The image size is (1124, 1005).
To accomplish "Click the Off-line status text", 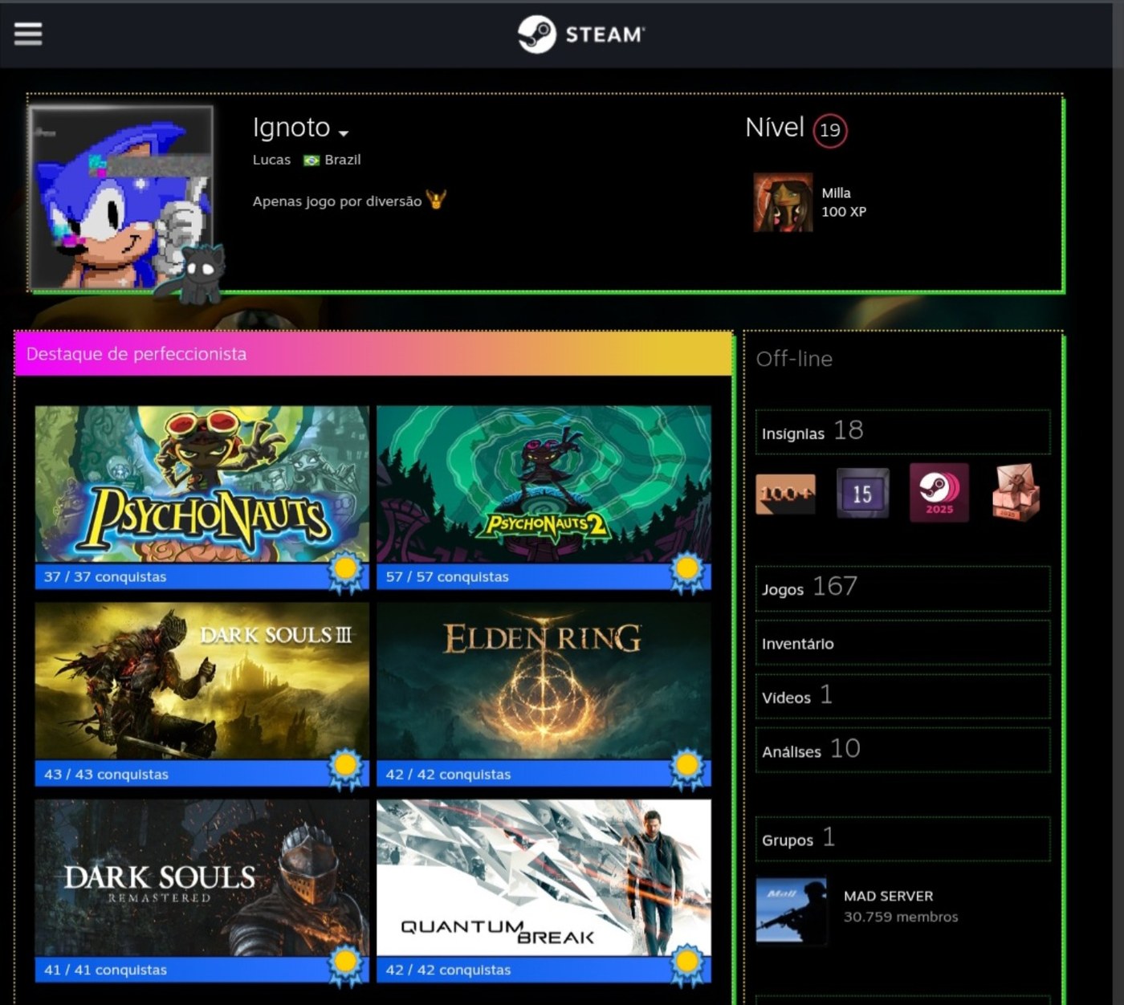I will tap(794, 359).
